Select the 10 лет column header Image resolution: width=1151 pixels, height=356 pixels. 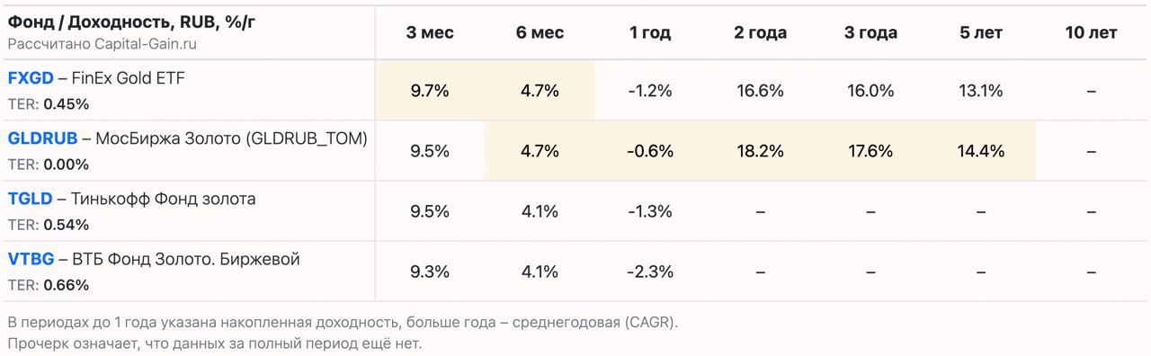pyautogui.click(x=1091, y=32)
